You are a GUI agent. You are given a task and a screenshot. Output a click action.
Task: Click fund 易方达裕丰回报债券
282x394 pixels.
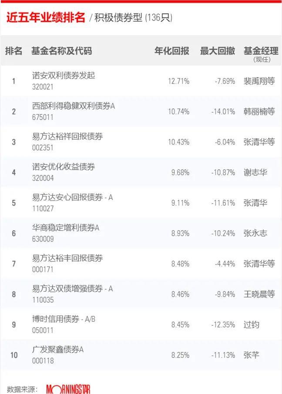coord(67,258)
